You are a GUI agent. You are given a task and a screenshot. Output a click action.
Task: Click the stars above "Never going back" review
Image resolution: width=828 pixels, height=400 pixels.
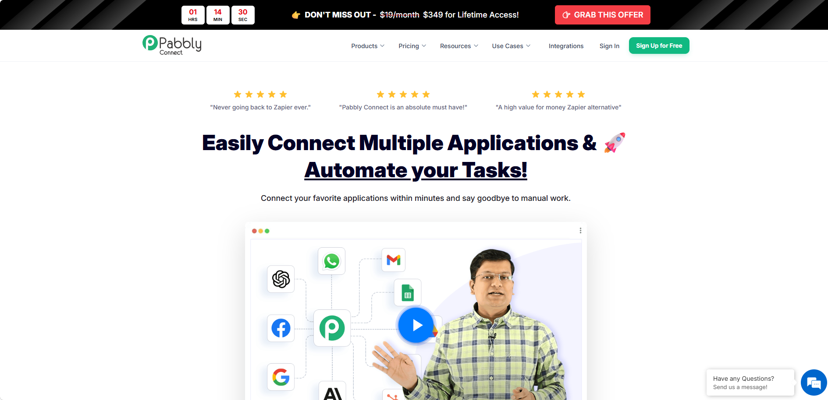coord(260,95)
